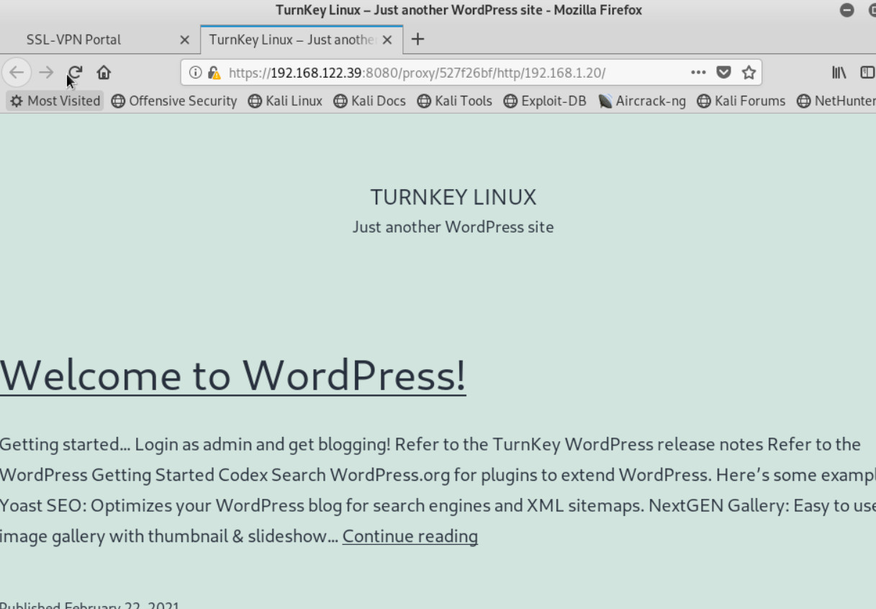
Task: Open the Welcome to WordPress! post
Action: [x=233, y=375]
